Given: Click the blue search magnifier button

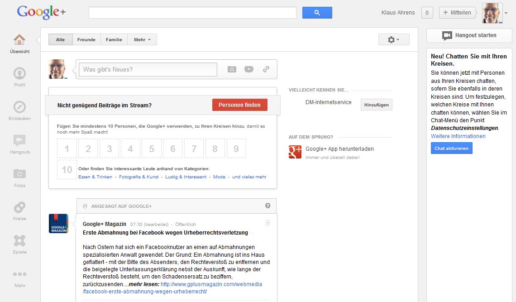Looking at the screenshot, I should (x=317, y=13).
